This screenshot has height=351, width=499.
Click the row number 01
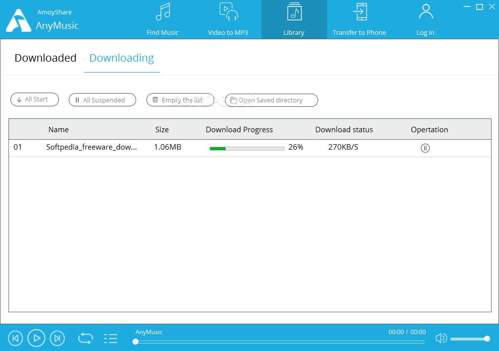tap(17, 147)
